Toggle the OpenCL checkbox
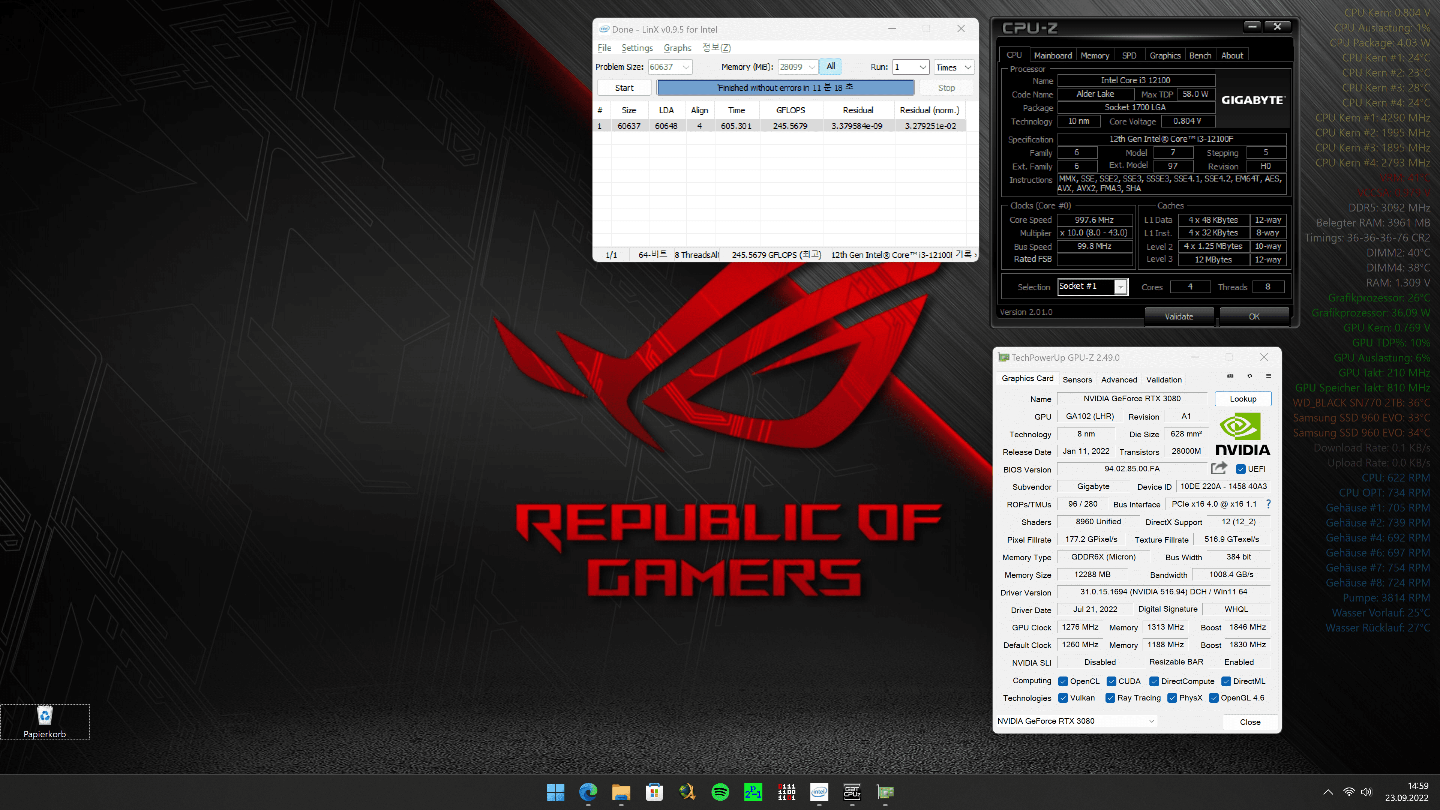This screenshot has width=1440, height=810. tap(1063, 681)
